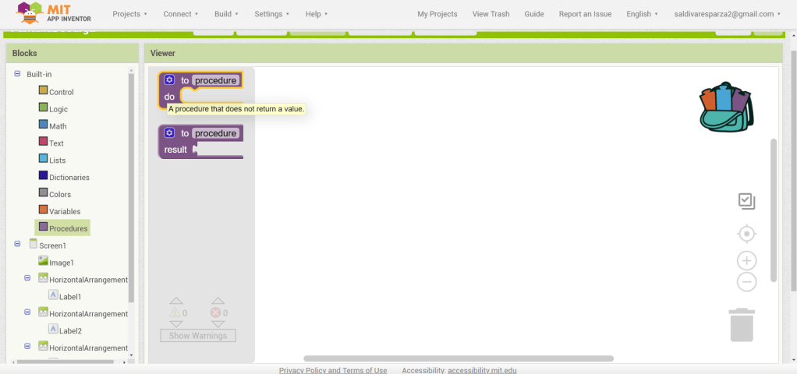Zoom out with the minus icon

(x=746, y=282)
